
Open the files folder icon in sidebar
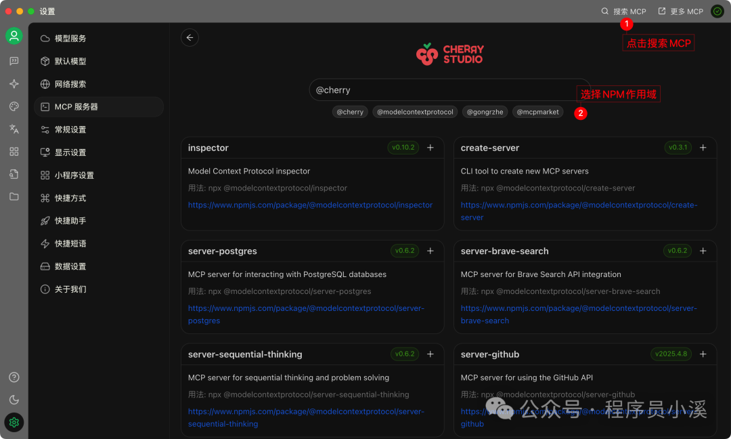pyautogui.click(x=14, y=196)
